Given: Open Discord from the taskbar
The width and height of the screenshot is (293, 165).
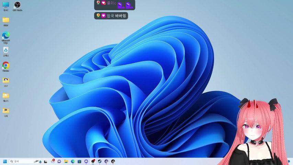Looking at the screenshot, I should 86,161.
